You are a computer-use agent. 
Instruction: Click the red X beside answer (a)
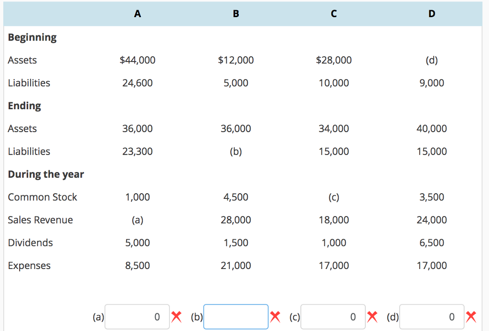tap(176, 316)
